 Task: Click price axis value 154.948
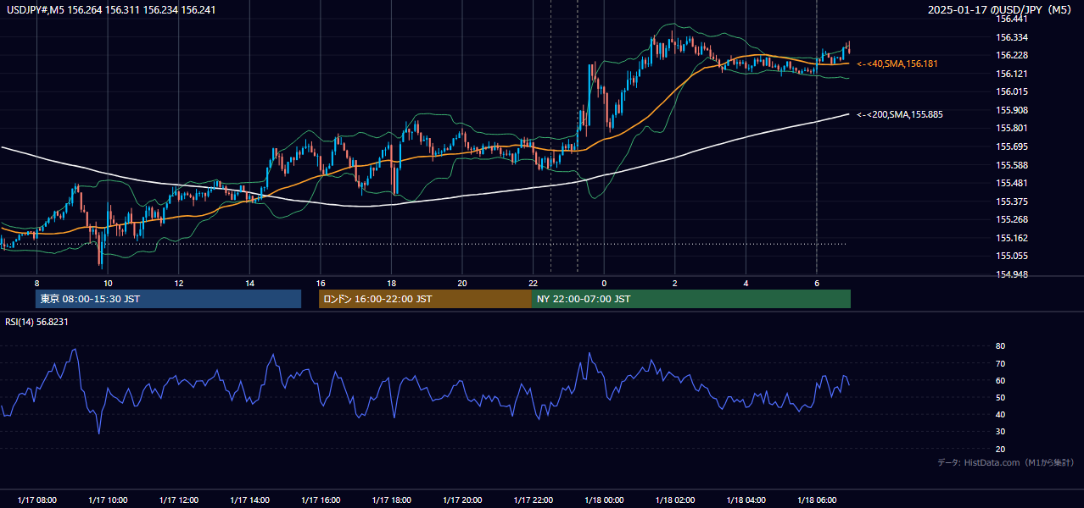[x=1012, y=274]
